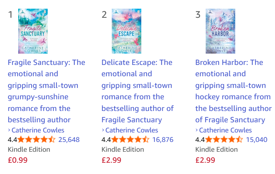The height and width of the screenshot is (174, 275).
Task: Select the £0.99 Kindle price
Action: point(18,160)
